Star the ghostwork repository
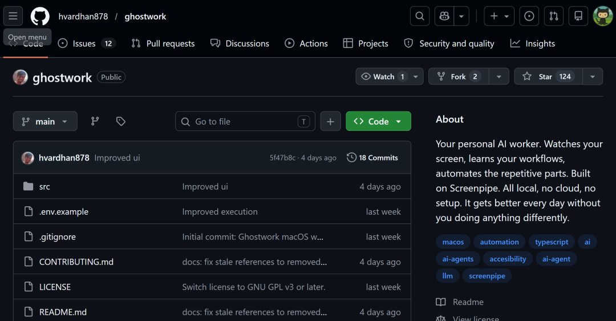616x321 pixels. tap(549, 77)
